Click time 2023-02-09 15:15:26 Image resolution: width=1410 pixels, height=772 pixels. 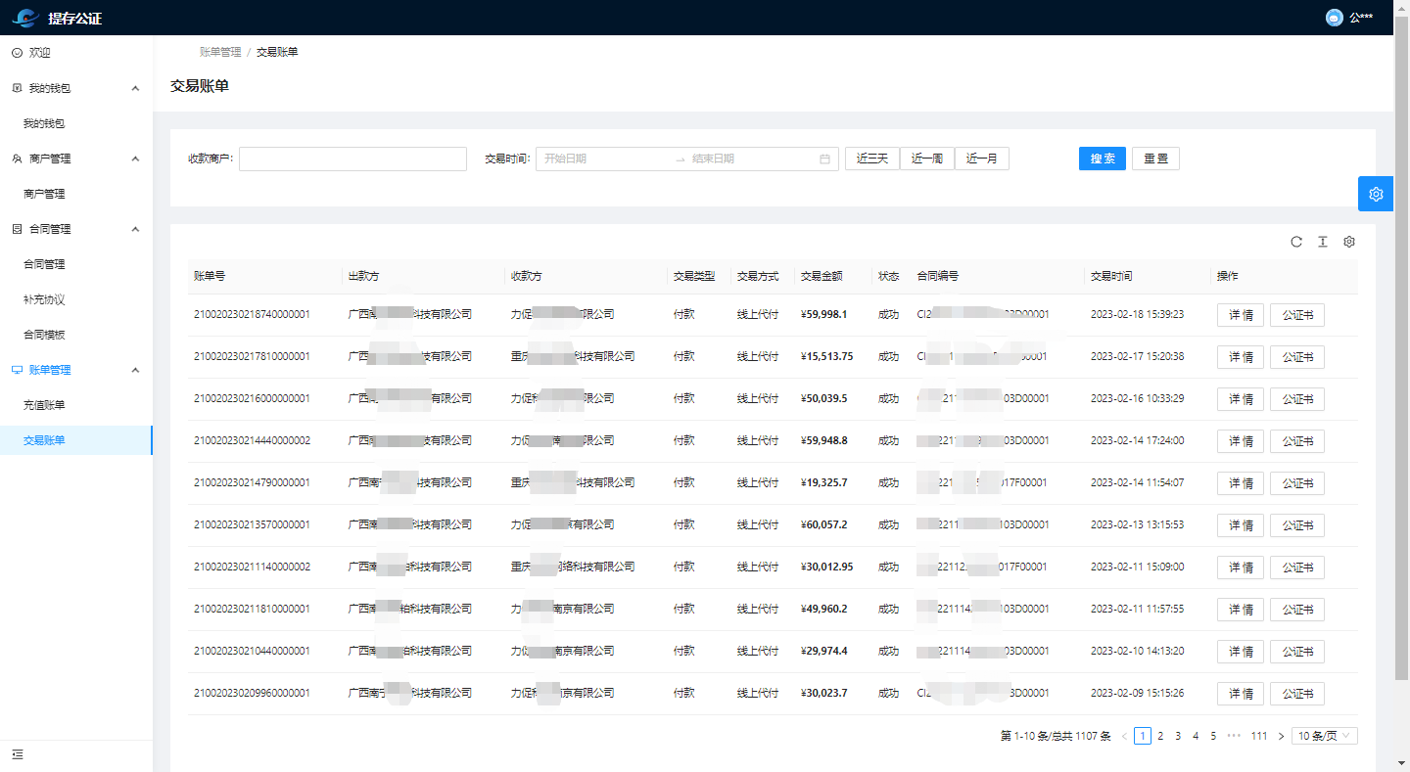1137,694
